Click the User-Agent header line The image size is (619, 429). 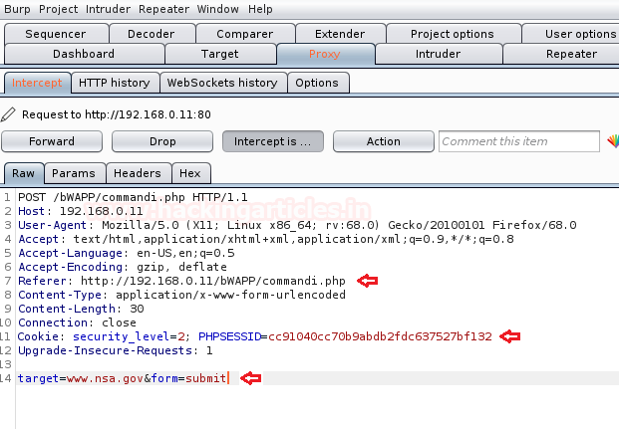[297, 225]
